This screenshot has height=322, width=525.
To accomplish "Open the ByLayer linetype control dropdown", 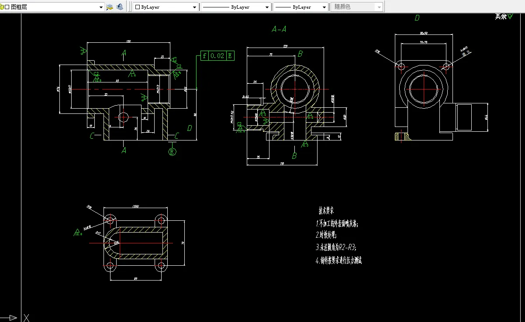I will (x=267, y=7).
